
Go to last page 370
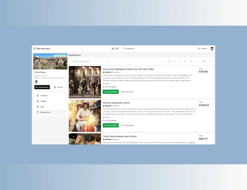[204, 61]
